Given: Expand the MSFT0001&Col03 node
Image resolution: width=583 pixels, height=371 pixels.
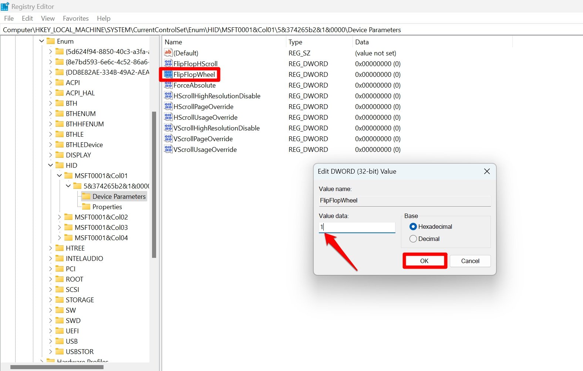Looking at the screenshot, I should point(60,227).
